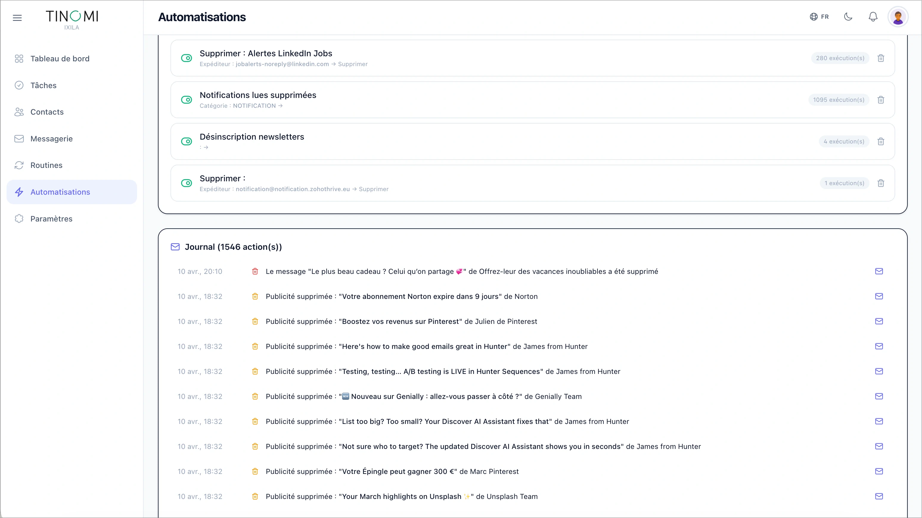
Task: Click orange trash icon of Norton entry
Action: click(x=255, y=296)
